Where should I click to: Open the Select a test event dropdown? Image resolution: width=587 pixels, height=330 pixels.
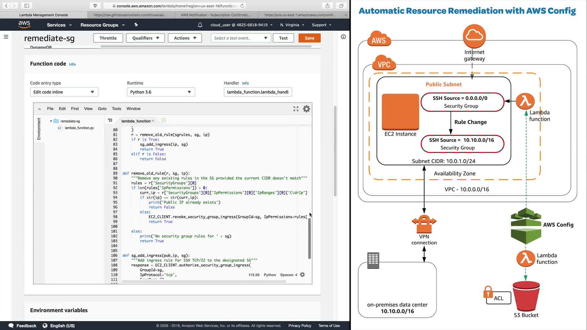coord(241,38)
